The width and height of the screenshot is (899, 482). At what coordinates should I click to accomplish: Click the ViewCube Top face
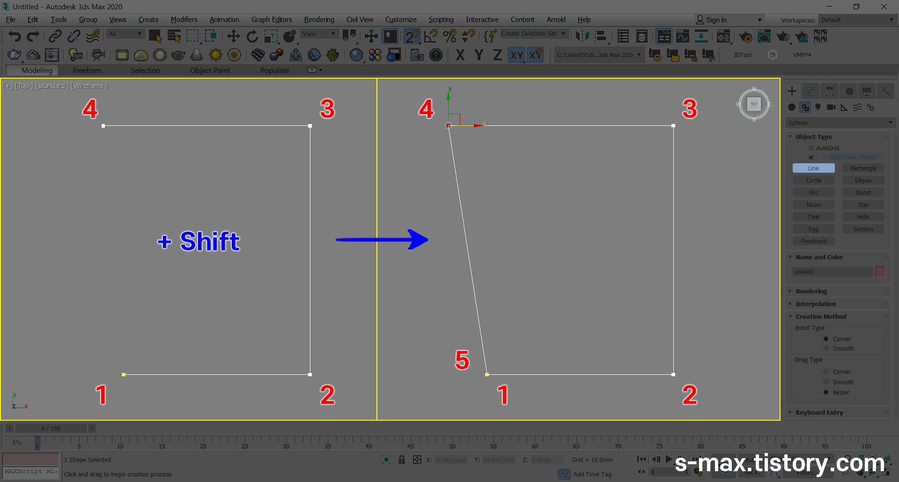(754, 104)
